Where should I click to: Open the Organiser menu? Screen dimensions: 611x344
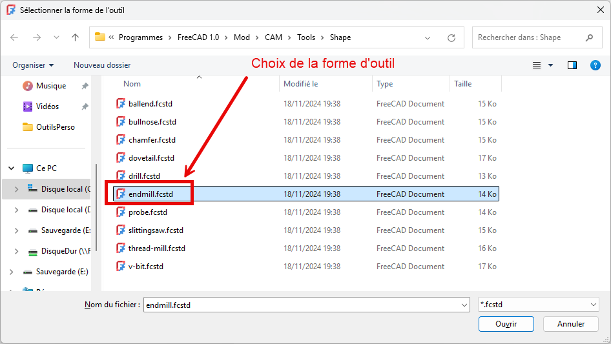point(33,65)
